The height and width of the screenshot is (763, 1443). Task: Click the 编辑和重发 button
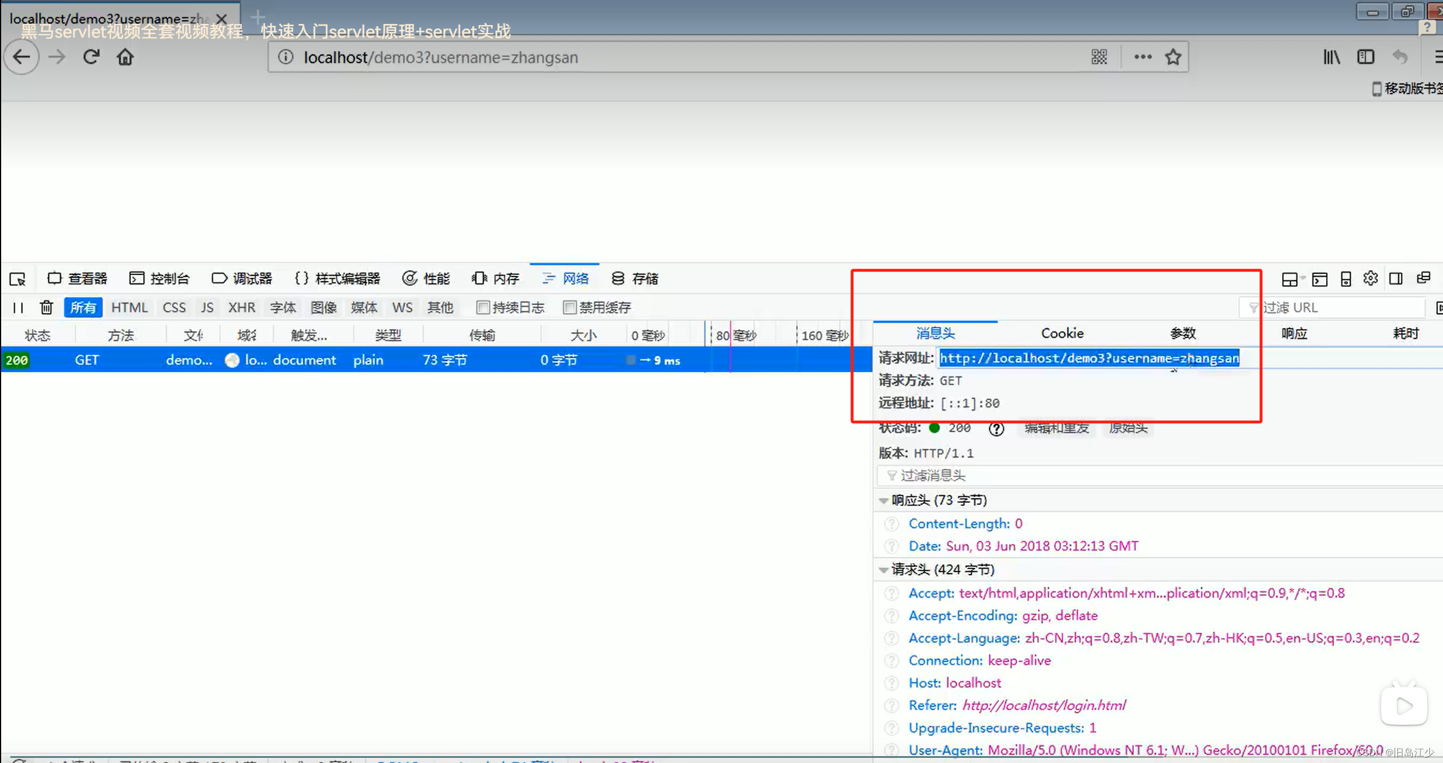[x=1056, y=428]
